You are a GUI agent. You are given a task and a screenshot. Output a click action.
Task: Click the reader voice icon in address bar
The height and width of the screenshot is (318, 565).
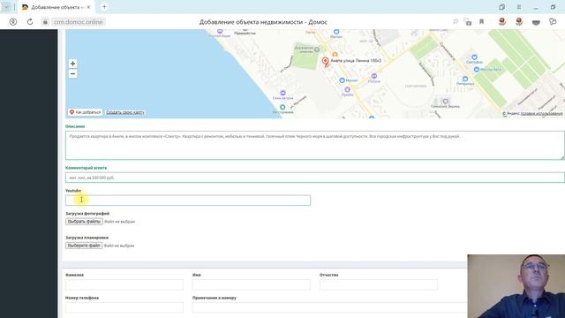(456, 22)
